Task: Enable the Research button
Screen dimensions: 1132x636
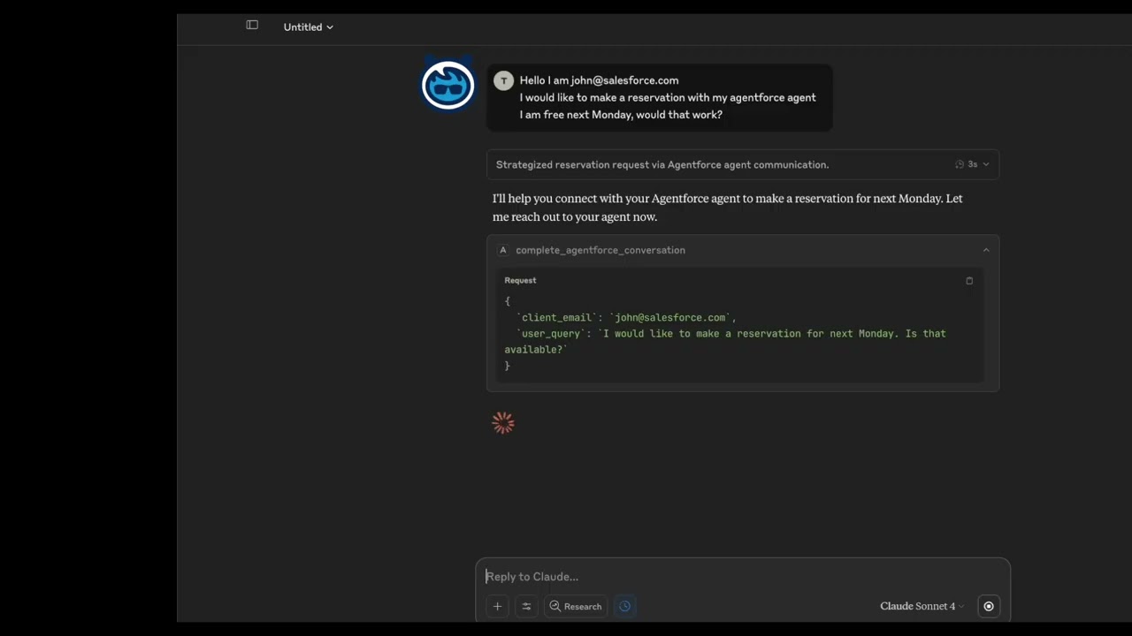Action: coord(576,606)
